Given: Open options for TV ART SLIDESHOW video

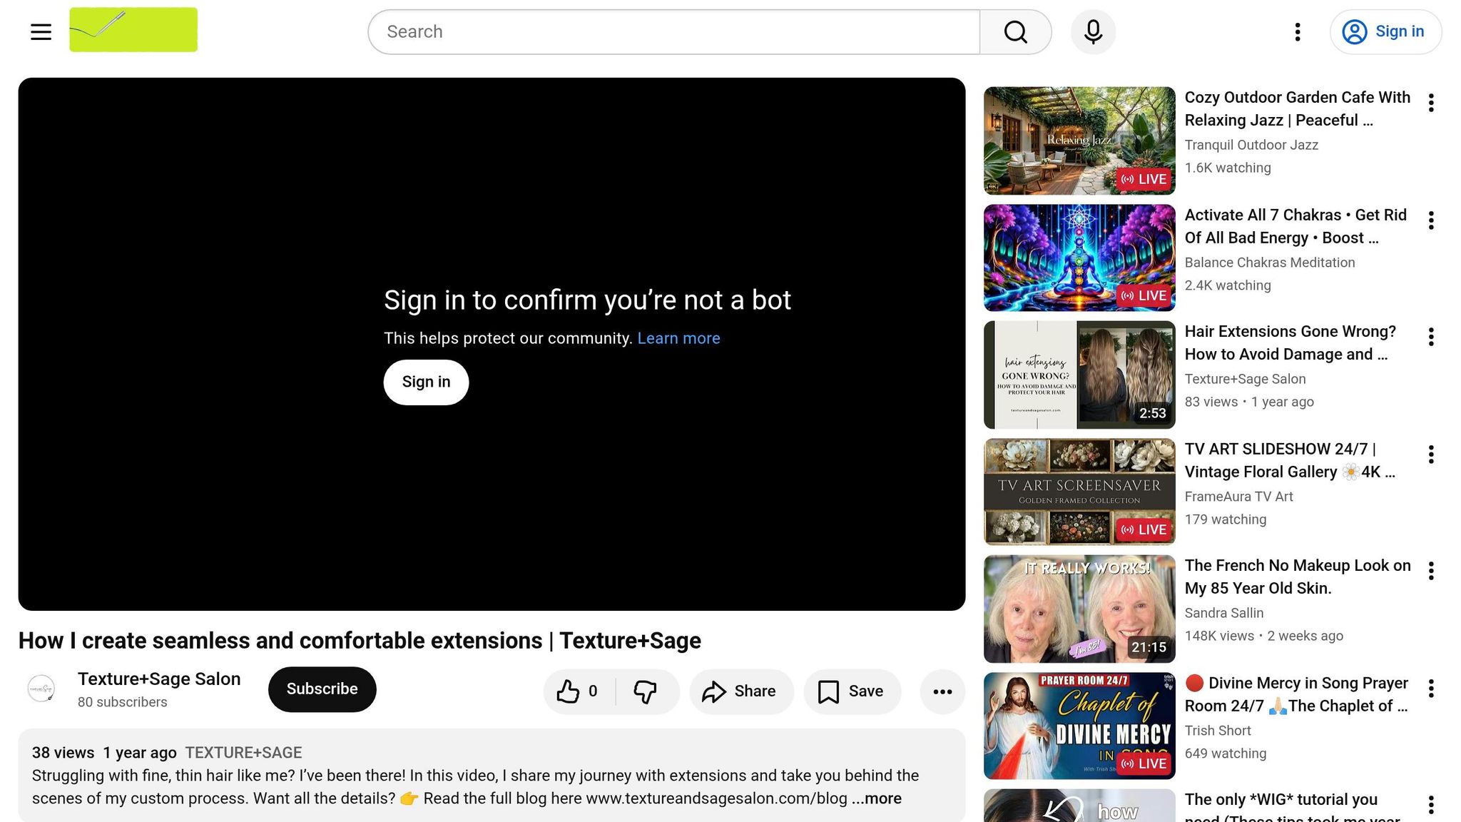Looking at the screenshot, I should click(1431, 455).
